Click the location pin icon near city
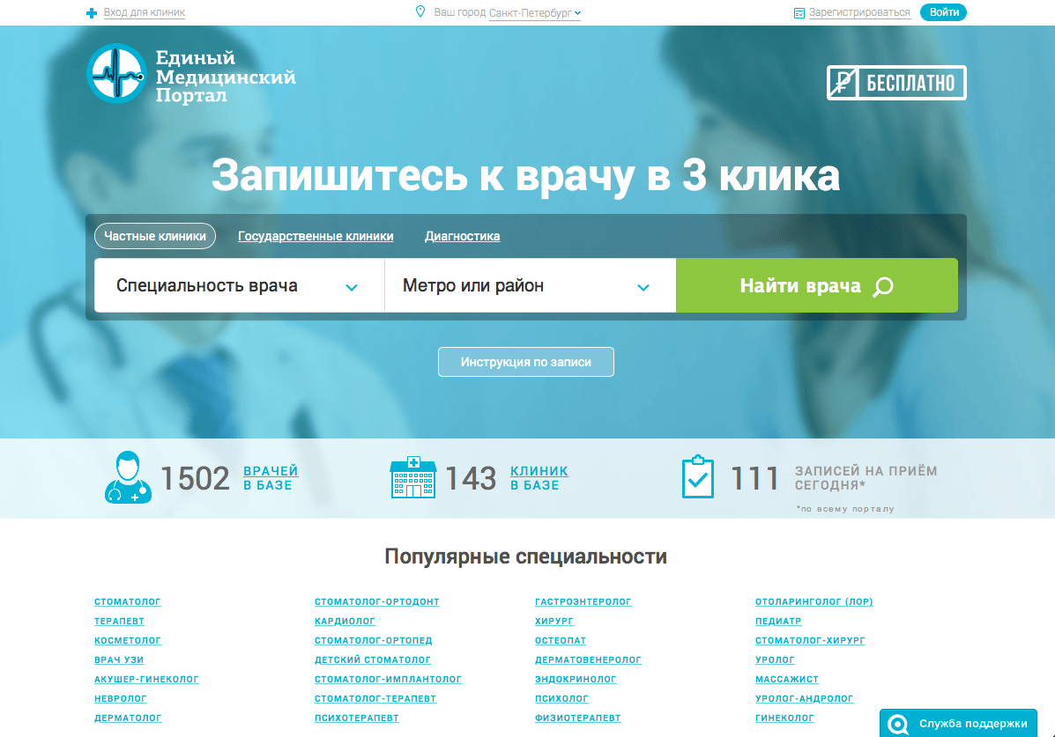This screenshot has width=1055, height=737. [x=420, y=12]
